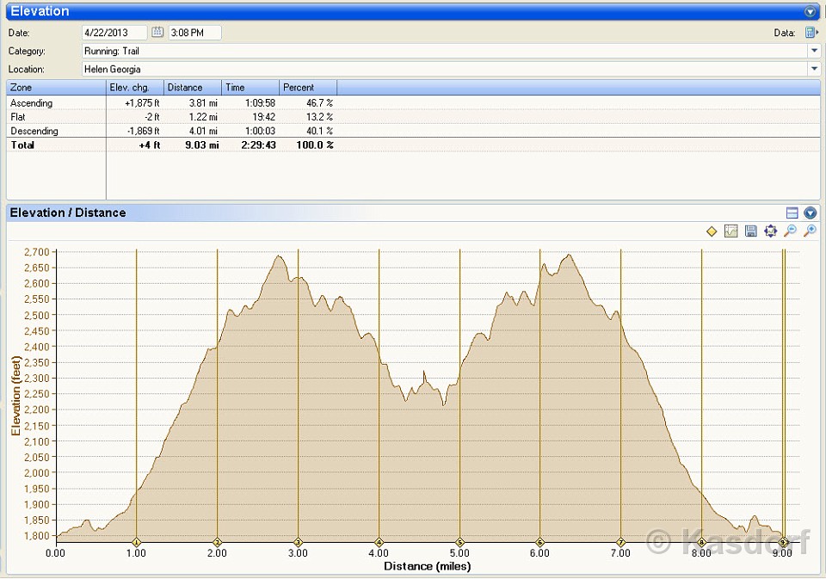Screen dimensions: 826x579
Task: Click the yellow diamond lap markers icon
Action: (712, 231)
